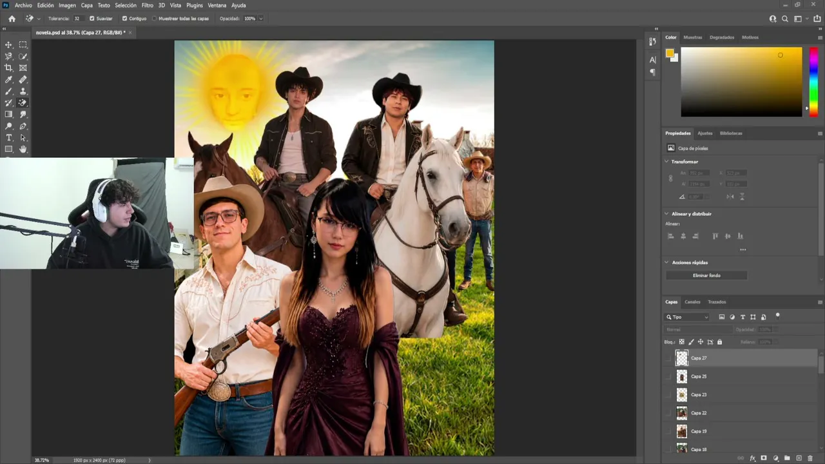Screen dimensions: 825x464
Task: Select the Horizontal Type tool
Action: pos(8,137)
